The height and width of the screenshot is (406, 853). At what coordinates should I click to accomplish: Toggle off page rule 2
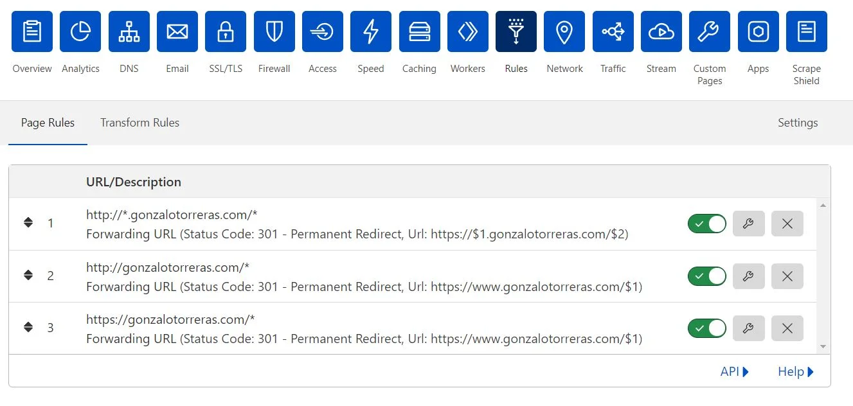tap(707, 276)
